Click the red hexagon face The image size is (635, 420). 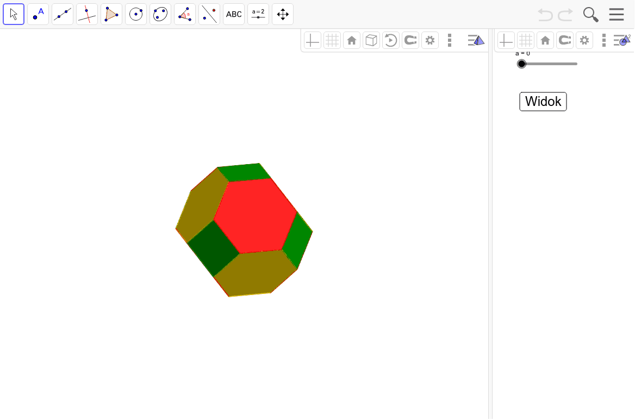[x=256, y=216]
